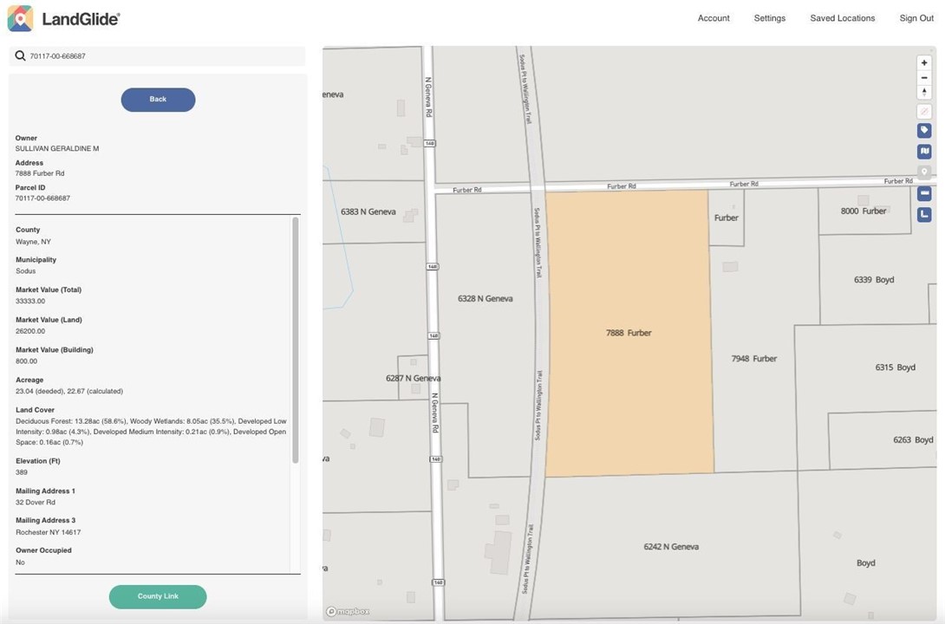
Task: Click the tag labels map button
Action: 924,131
